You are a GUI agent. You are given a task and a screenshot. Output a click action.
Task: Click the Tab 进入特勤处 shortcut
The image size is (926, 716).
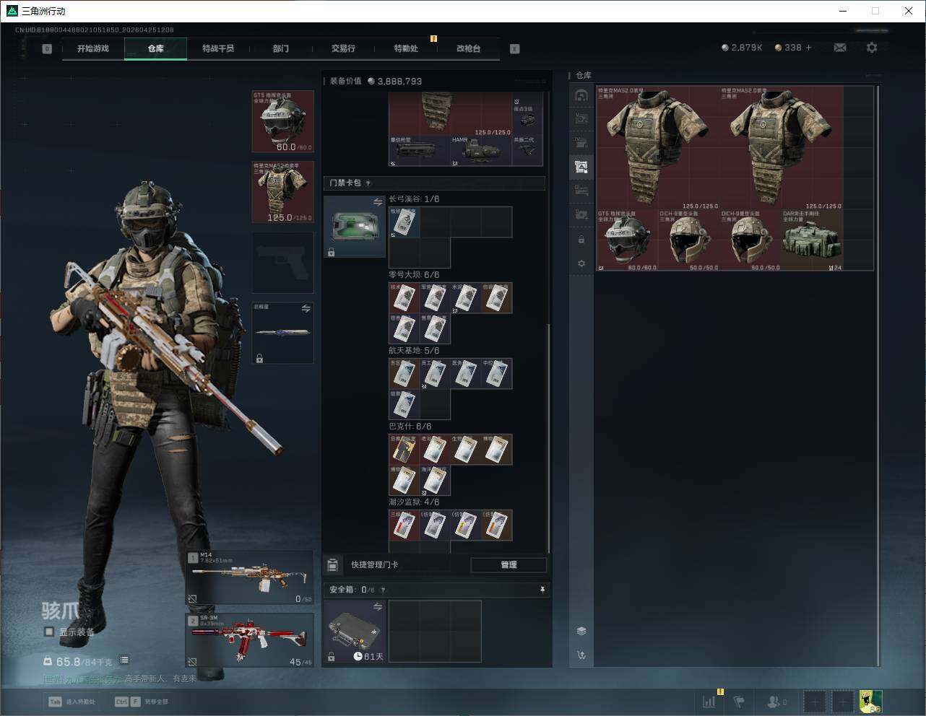pyautogui.click(x=72, y=702)
